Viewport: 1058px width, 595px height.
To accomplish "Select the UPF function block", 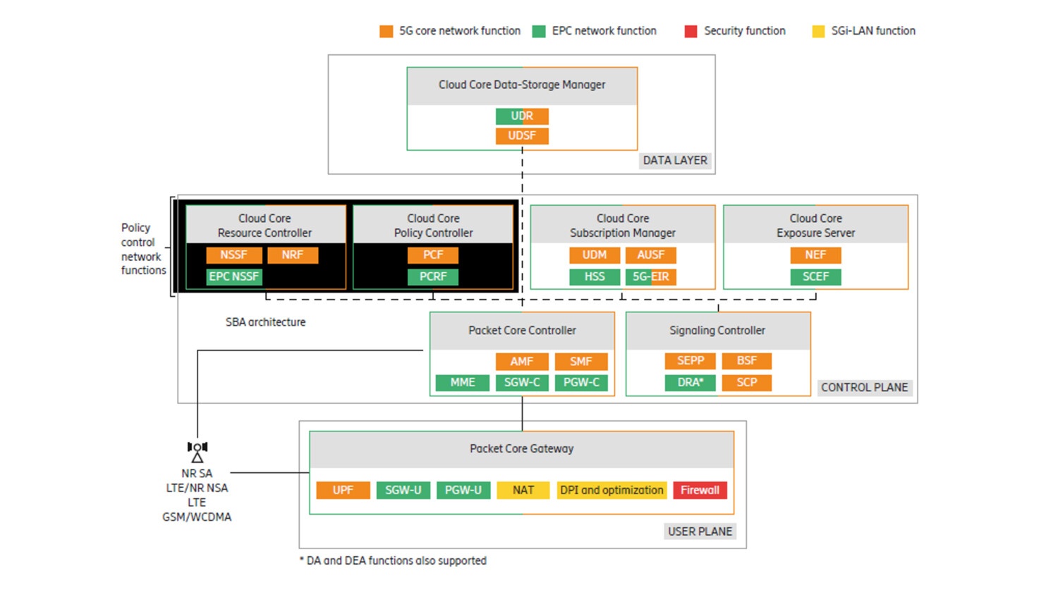I will (x=343, y=490).
